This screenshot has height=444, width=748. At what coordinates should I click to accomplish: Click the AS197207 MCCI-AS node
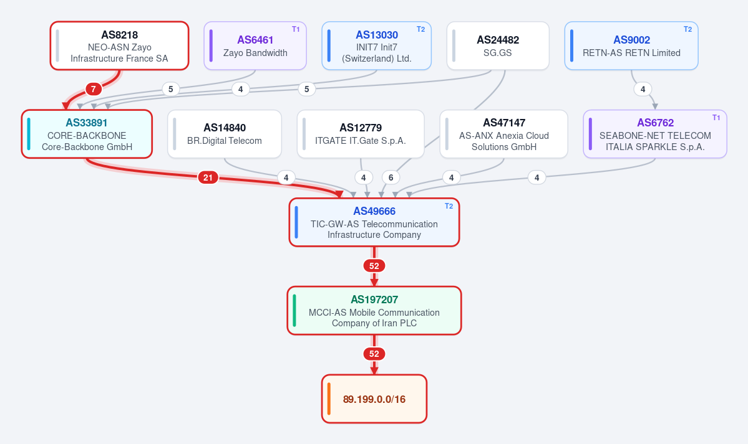coord(374,311)
